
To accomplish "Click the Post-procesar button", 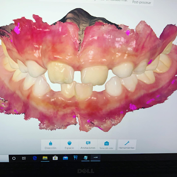I will [x=142, y=3].
